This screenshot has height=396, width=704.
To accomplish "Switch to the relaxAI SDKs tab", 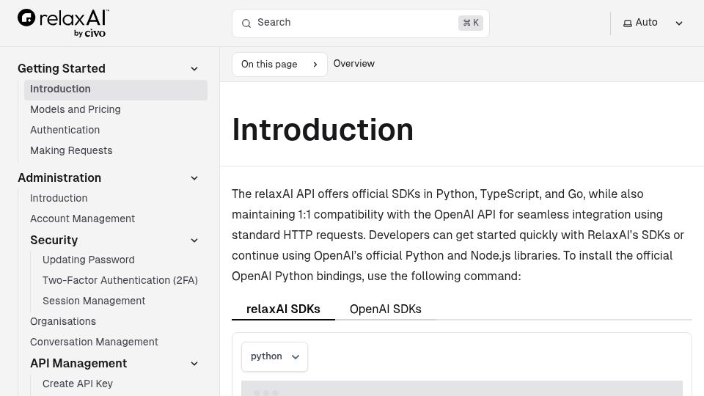I will [x=283, y=309].
